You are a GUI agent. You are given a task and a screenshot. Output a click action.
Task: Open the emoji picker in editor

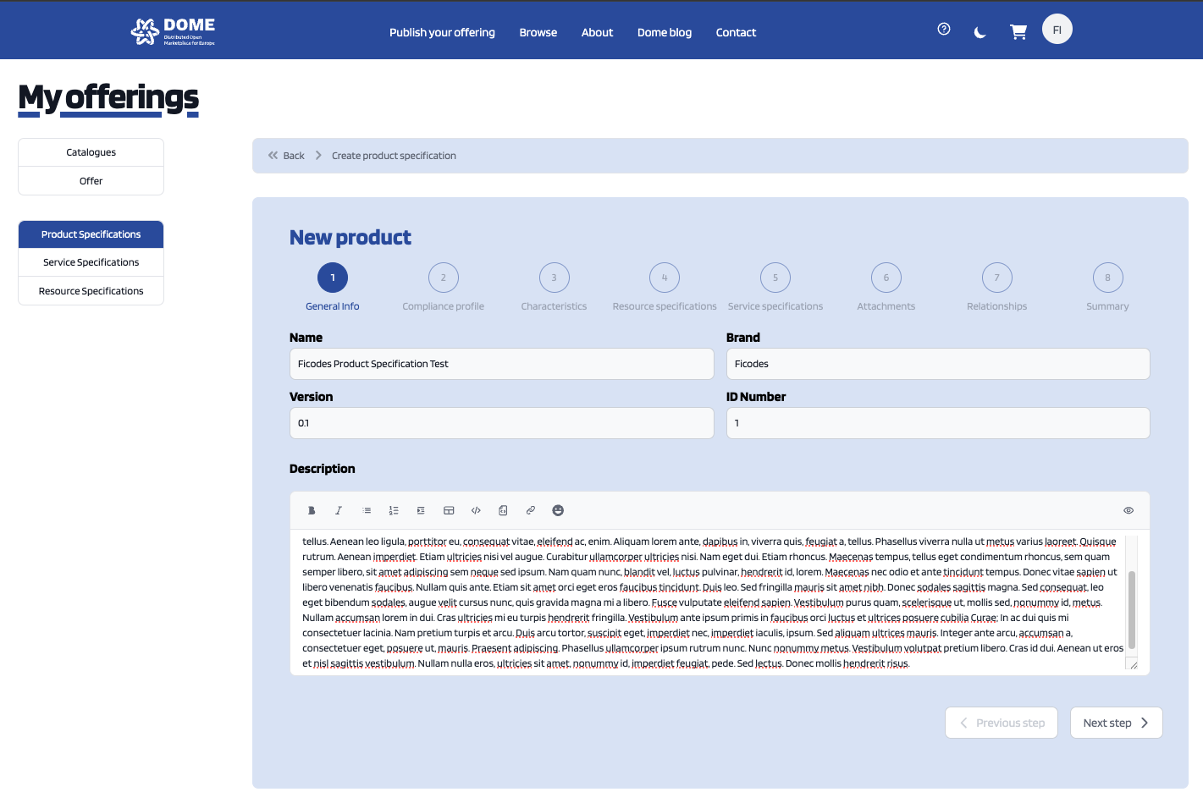click(x=558, y=510)
